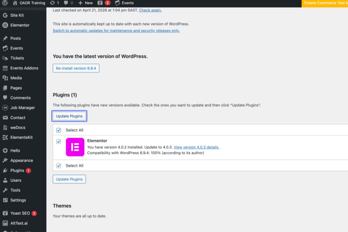The image size is (348, 232).
Task: Click the OADR Training site name
Action: click(32, 3)
